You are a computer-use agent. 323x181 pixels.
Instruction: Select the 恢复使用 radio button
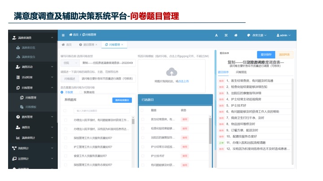click(x=80, y=93)
